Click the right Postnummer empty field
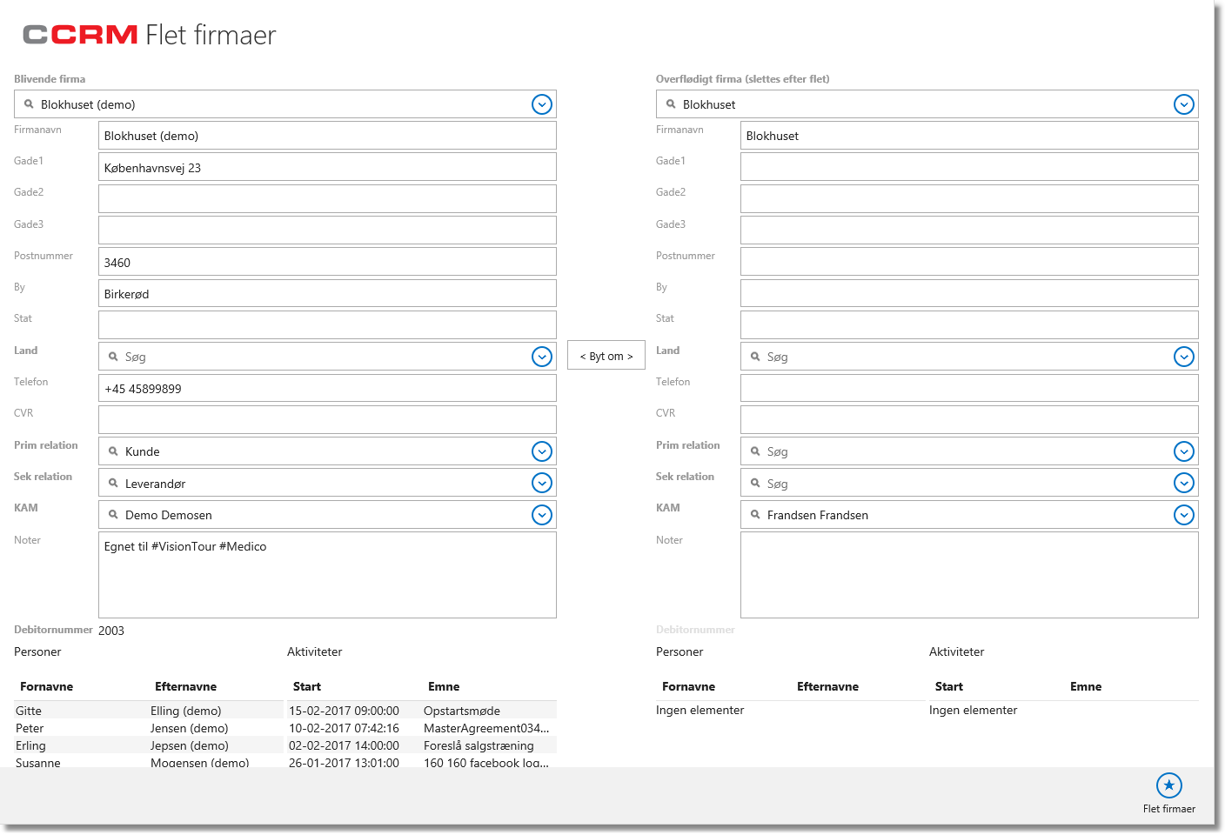 point(969,262)
